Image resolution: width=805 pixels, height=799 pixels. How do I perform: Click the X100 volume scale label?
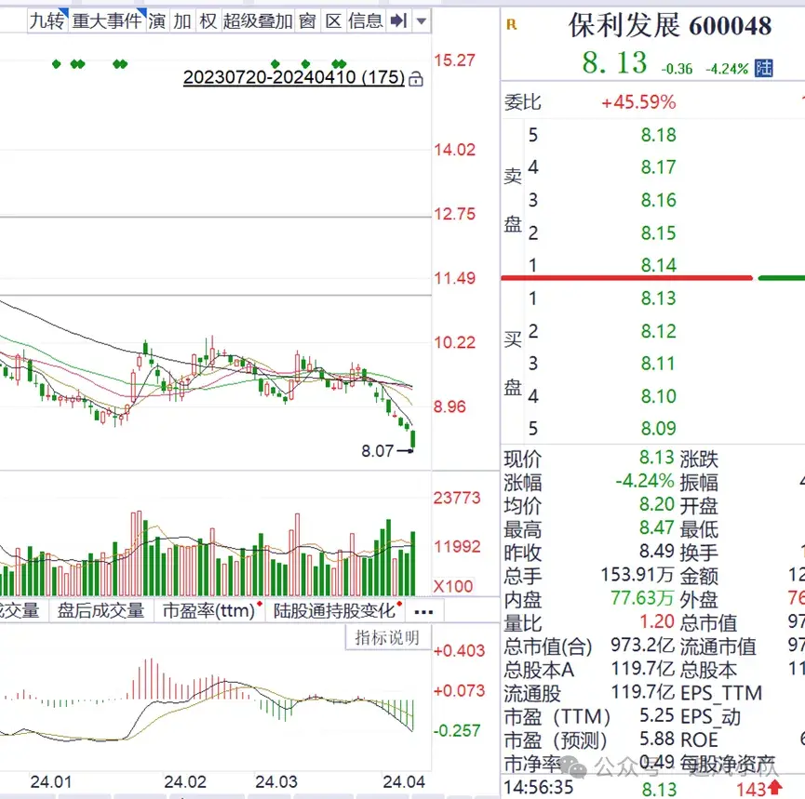pyautogui.click(x=452, y=586)
